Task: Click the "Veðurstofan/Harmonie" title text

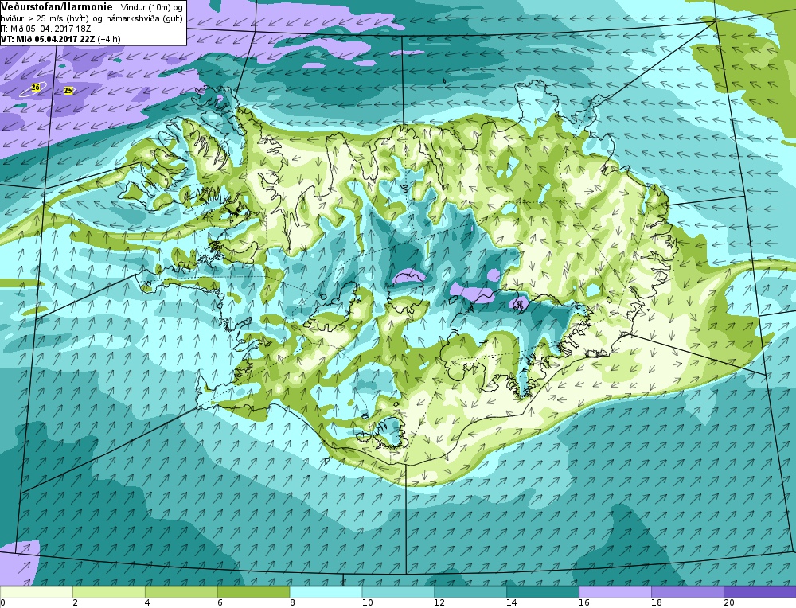Action: pyautogui.click(x=57, y=7)
